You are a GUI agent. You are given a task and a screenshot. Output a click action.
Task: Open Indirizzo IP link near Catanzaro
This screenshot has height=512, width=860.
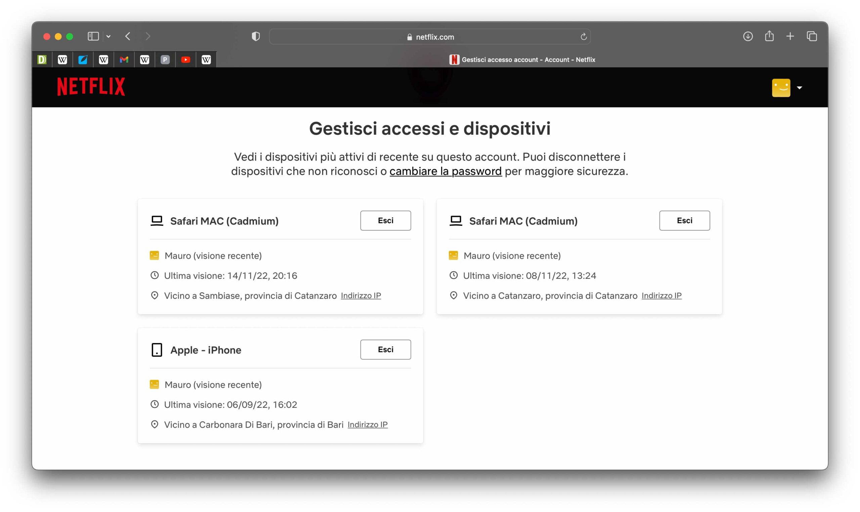(661, 296)
